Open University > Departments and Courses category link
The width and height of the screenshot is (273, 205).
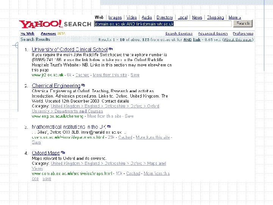(x=67, y=111)
